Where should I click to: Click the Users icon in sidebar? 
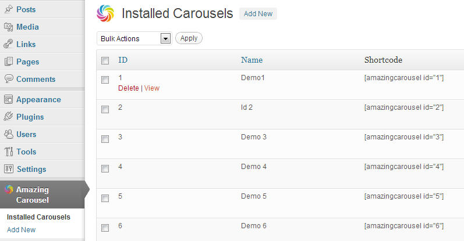[9, 134]
